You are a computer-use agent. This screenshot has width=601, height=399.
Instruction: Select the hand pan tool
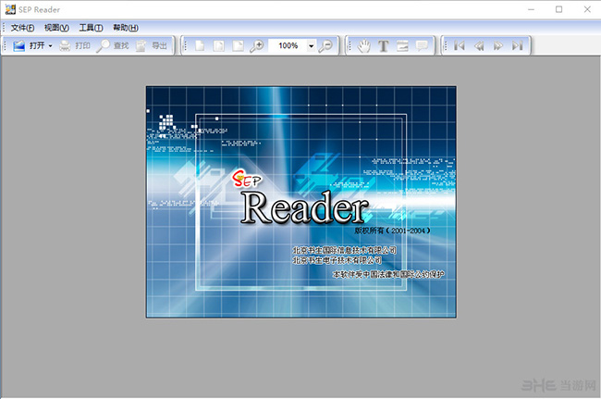(x=363, y=45)
